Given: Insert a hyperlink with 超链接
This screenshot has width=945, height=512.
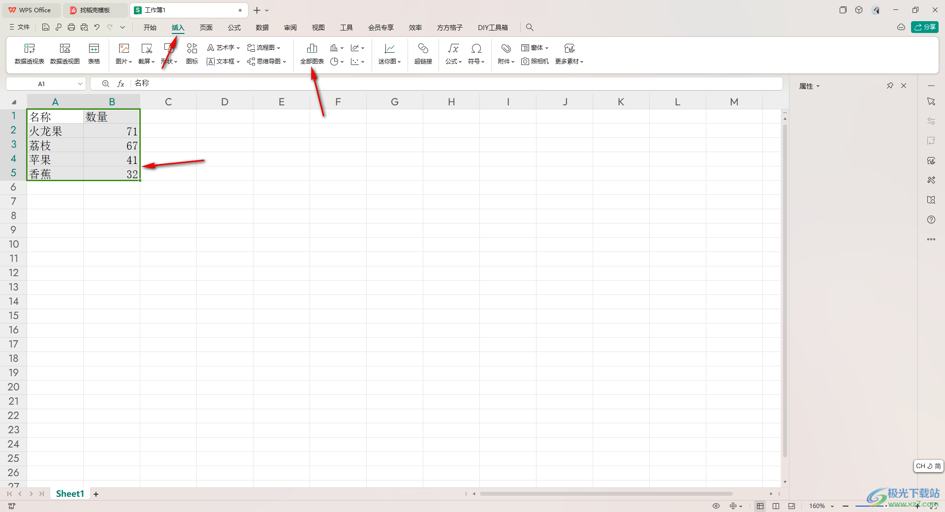Looking at the screenshot, I should pos(423,54).
